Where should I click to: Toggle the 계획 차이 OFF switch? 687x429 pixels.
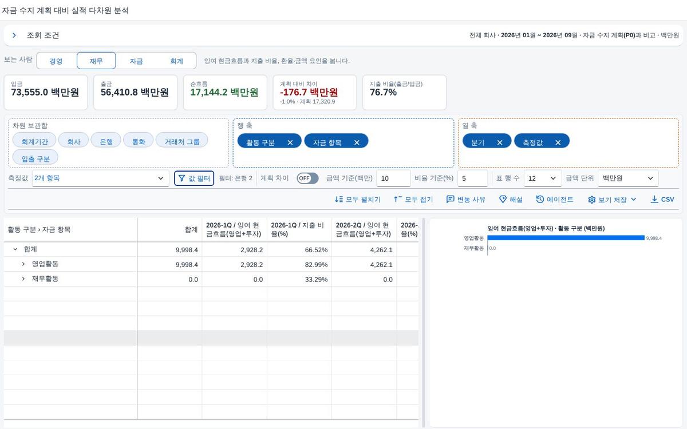(307, 178)
